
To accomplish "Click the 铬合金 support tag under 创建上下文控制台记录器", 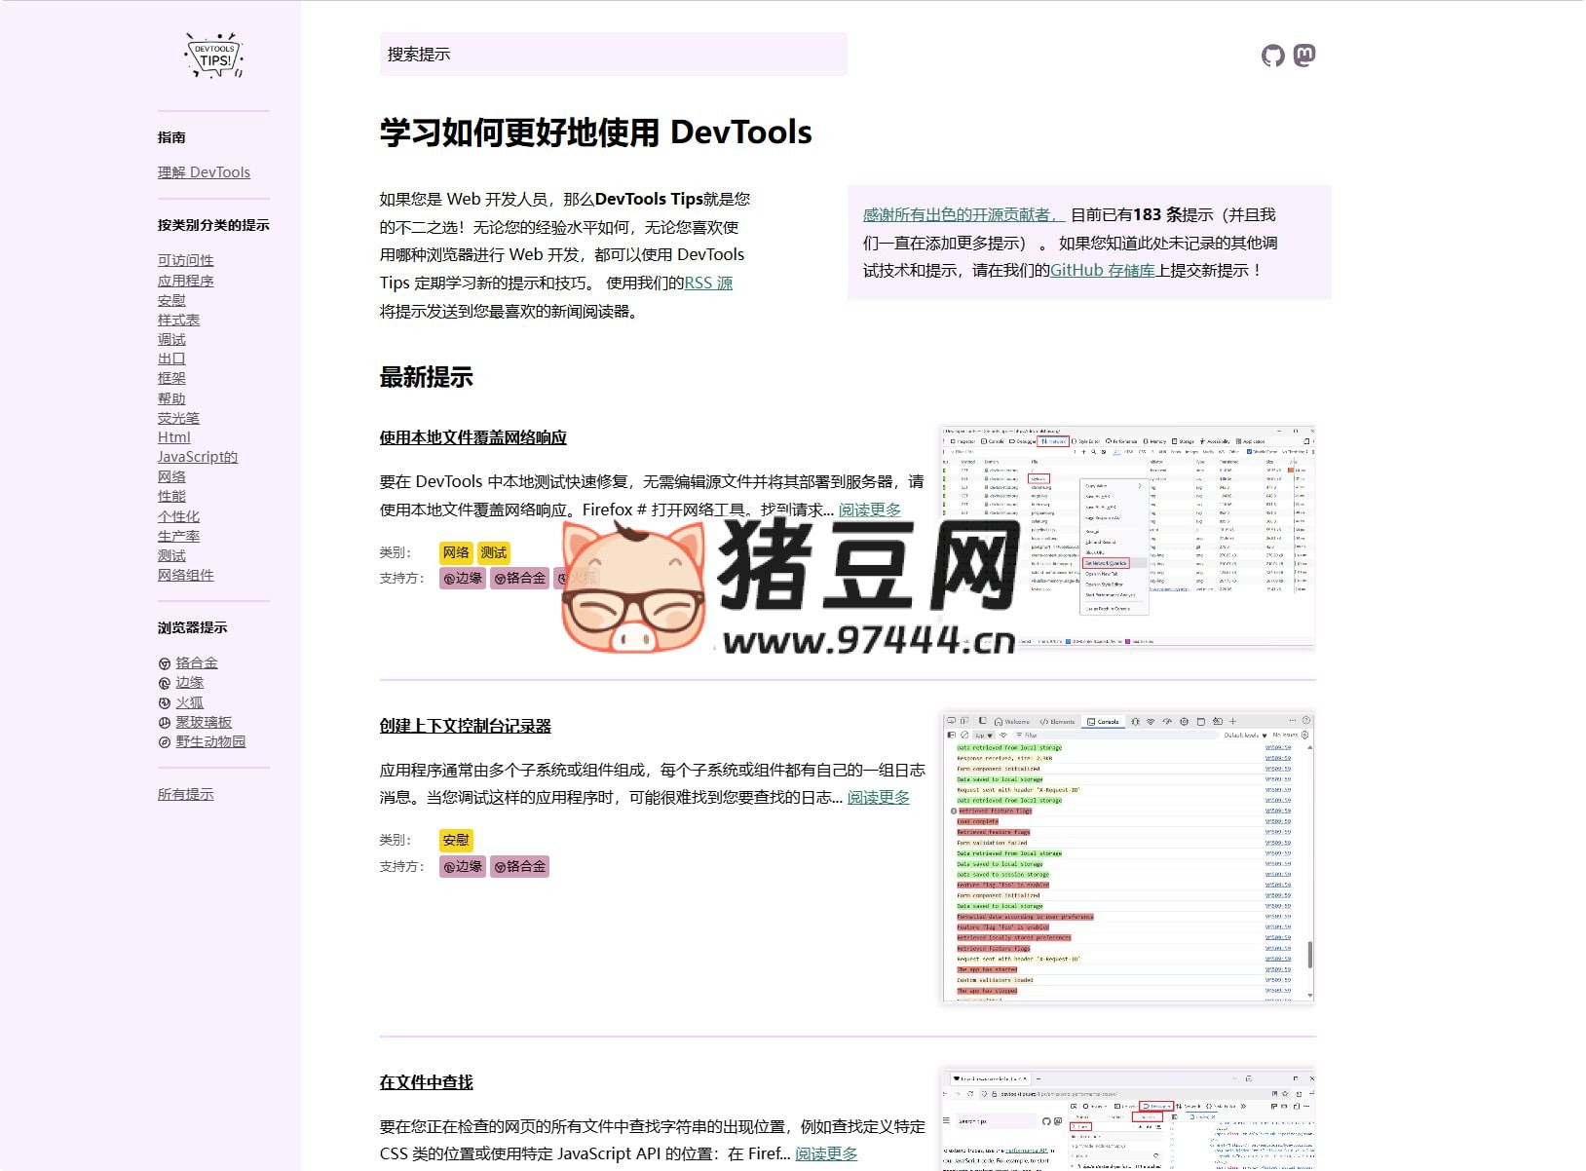I will coord(519,866).
